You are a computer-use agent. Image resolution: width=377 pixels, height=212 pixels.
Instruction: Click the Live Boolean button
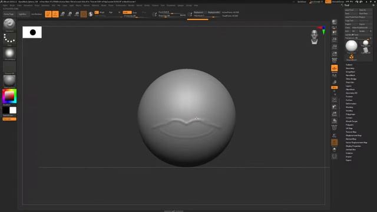coord(37,14)
